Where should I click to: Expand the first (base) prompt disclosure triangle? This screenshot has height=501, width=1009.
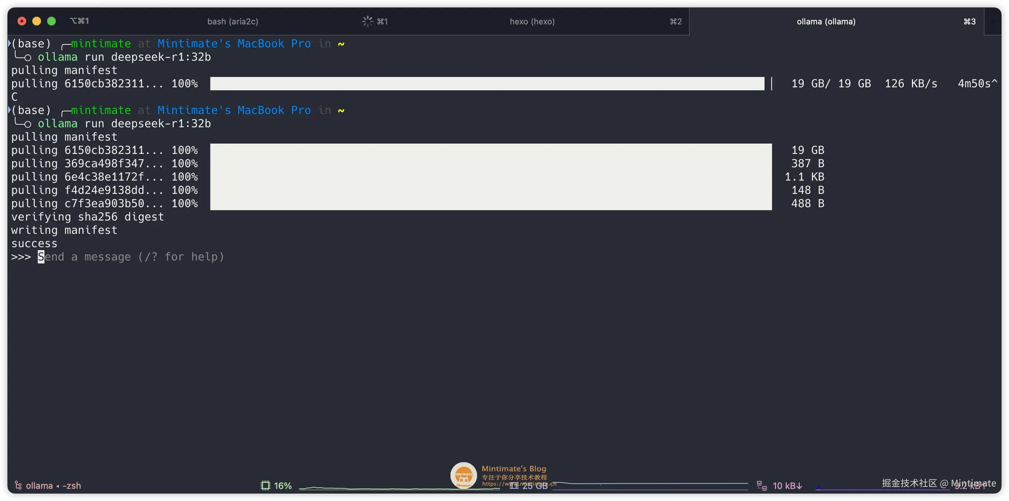(x=10, y=43)
